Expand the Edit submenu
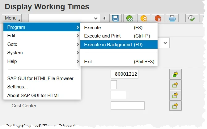Screen dimensions: 207x129 pyautogui.click(x=42, y=36)
